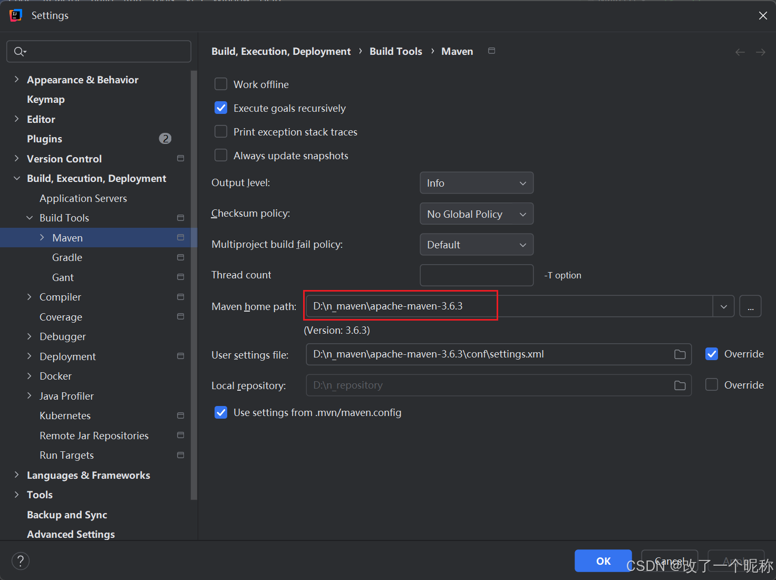This screenshot has height=580, width=776.
Task: Expand the Maven tree node
Action: [x=42, y=237]
